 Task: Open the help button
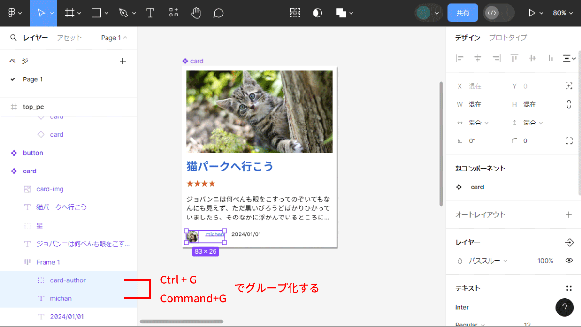pos(565,307)
